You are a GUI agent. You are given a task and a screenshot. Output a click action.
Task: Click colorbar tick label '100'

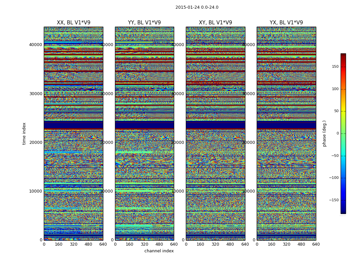pyautogui.click(x=335, y=89)
